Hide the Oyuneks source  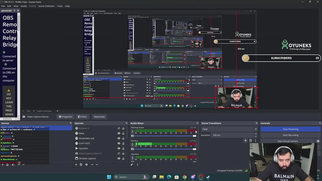pyautogui.click(x=119, y=148)
